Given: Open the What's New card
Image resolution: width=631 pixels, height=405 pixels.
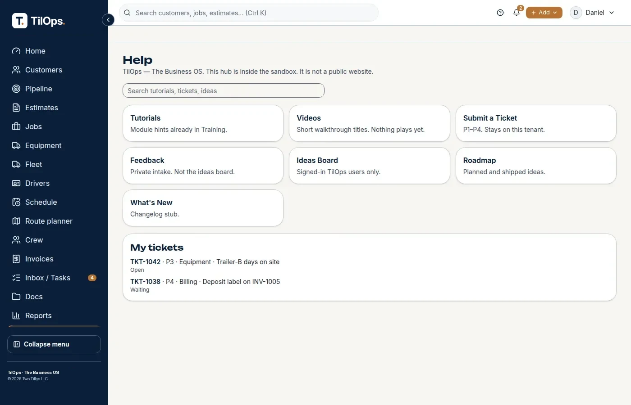Looking at the screenshot, I should 203,208.
